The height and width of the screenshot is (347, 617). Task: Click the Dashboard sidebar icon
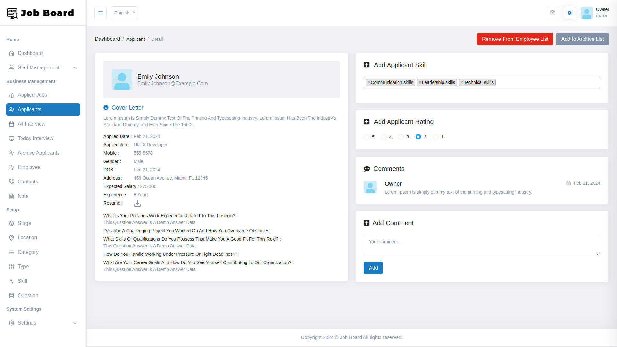tap(12, 53)
